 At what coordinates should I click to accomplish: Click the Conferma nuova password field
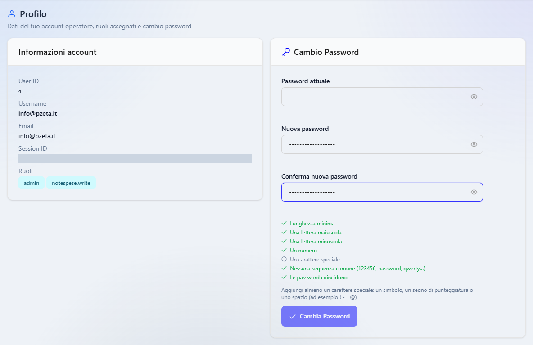point(382,192)
